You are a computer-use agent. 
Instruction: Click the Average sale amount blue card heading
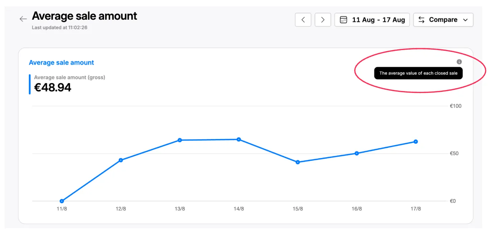(61, 63)
